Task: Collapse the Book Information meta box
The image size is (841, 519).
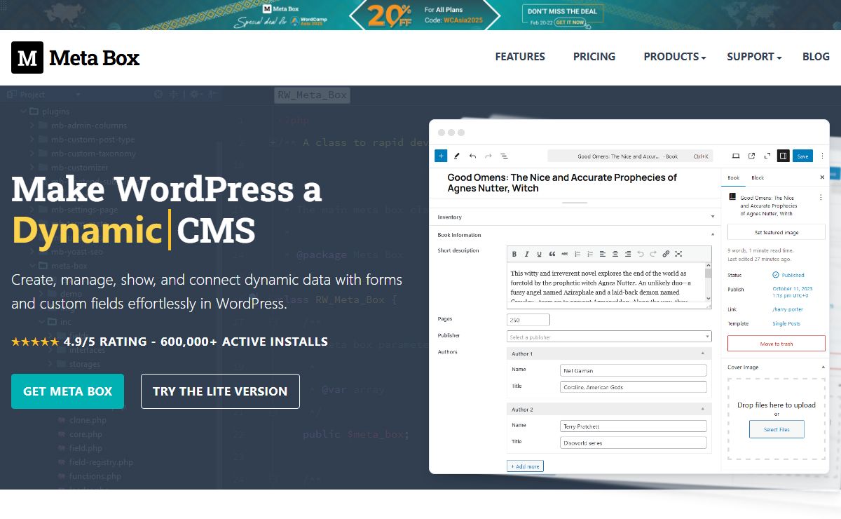Action: click(713, 235)
